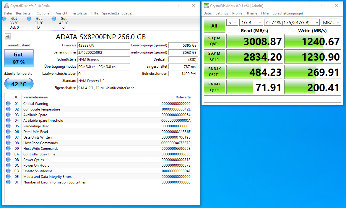Click the Percentage Used status indicator
This screenshot has height=208, width=346.
8,126
